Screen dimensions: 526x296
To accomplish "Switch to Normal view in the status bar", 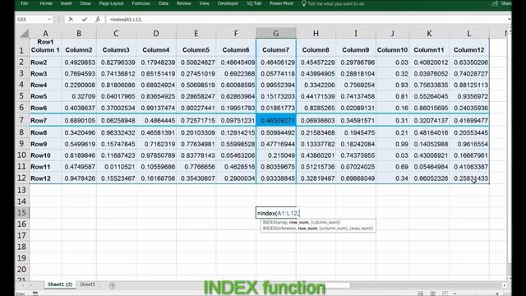I will pyautogui.click(x=420, y=294).
